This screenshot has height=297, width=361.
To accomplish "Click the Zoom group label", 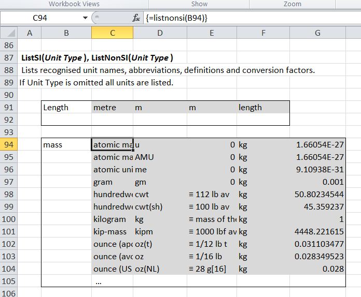I will (x=293, y=4).
